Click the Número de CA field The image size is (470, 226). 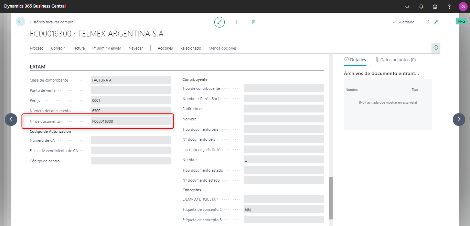[131, 140]
